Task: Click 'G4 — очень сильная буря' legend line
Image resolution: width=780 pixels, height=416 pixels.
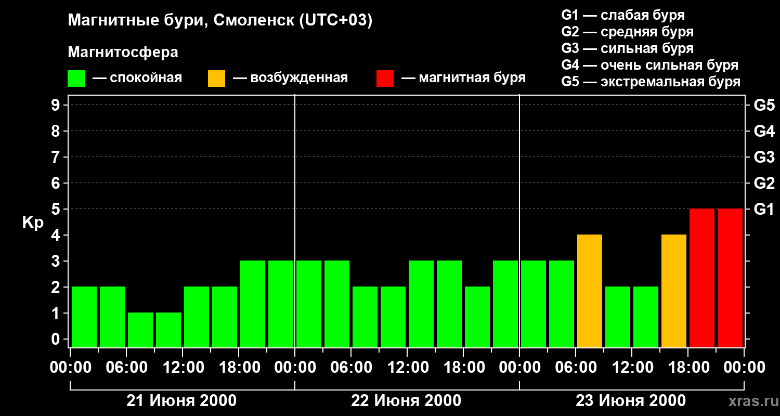Action: (x=649, y=65)
